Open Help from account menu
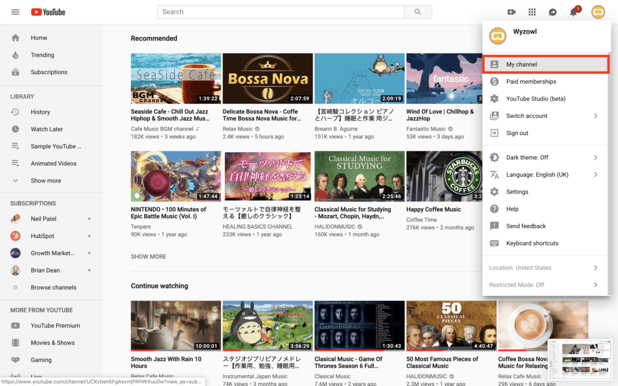 pyautogui.click(x=546, y=209)
